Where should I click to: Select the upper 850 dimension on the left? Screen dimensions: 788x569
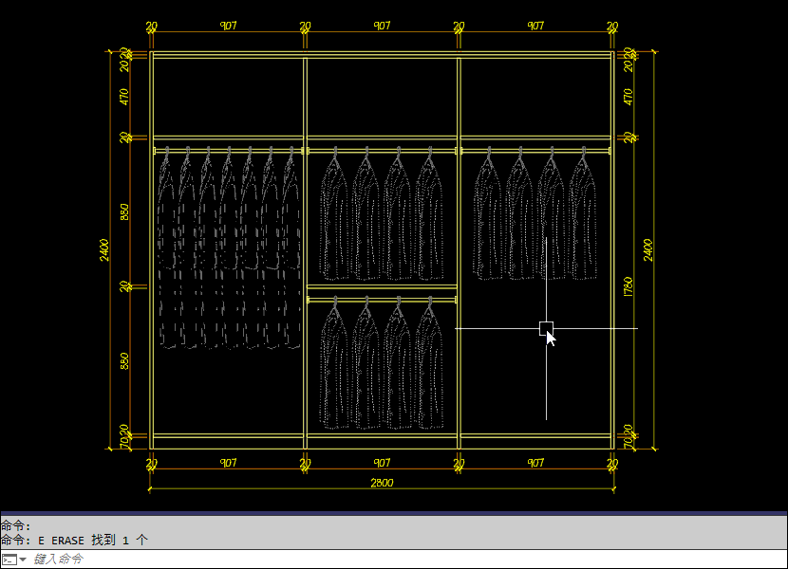[124, 211]
